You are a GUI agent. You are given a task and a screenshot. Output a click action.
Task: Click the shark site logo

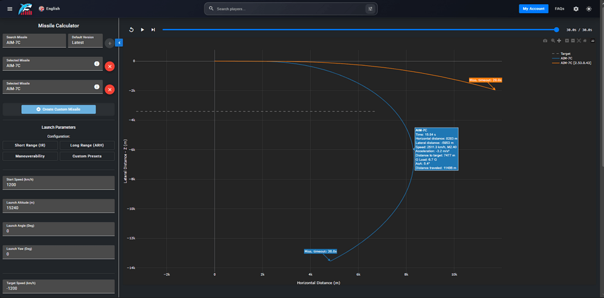[x=25, y=9]
